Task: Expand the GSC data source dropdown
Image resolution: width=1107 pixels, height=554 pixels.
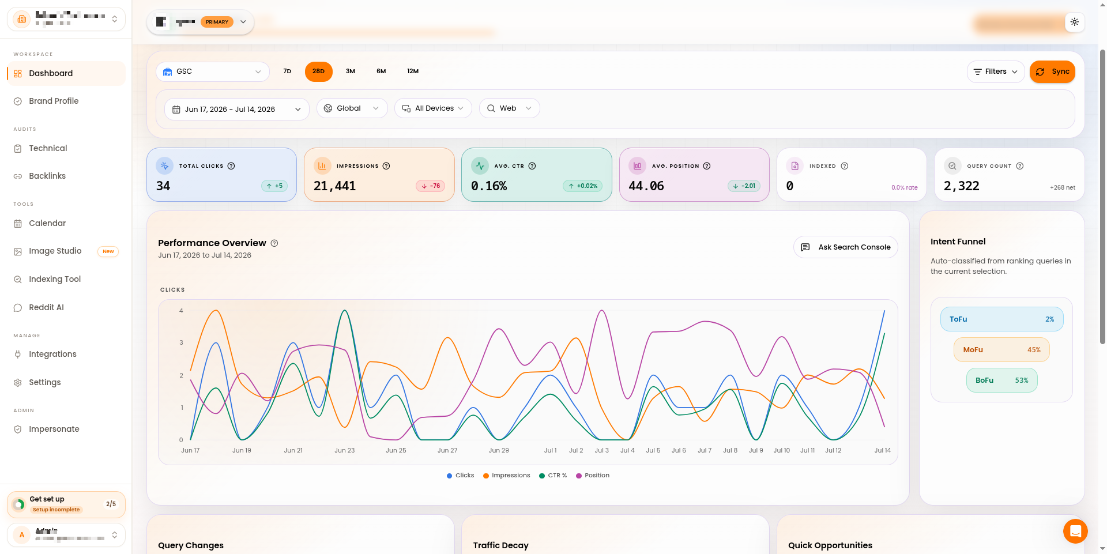Action: (x=213, y=71)
